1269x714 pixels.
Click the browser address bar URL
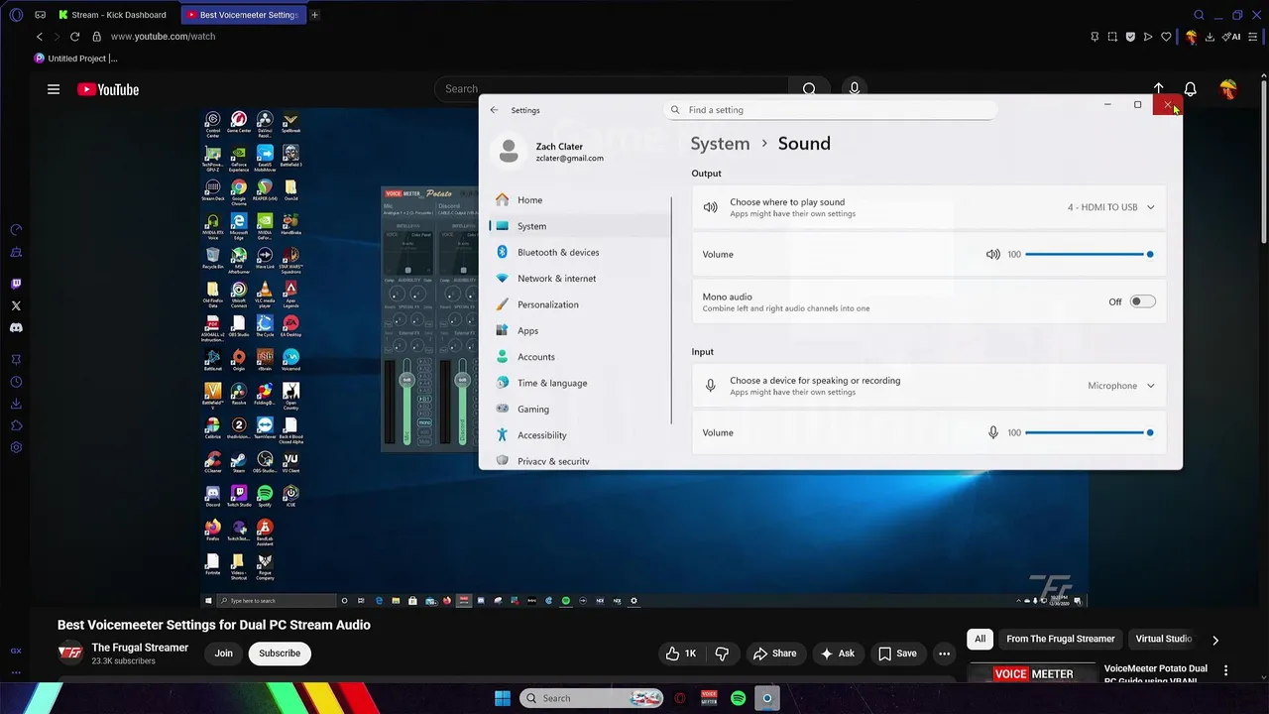163,37
